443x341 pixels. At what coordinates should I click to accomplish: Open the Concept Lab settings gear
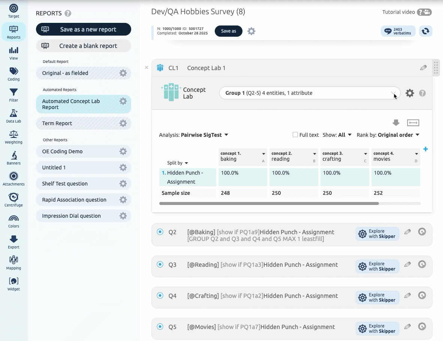[410, 93]
